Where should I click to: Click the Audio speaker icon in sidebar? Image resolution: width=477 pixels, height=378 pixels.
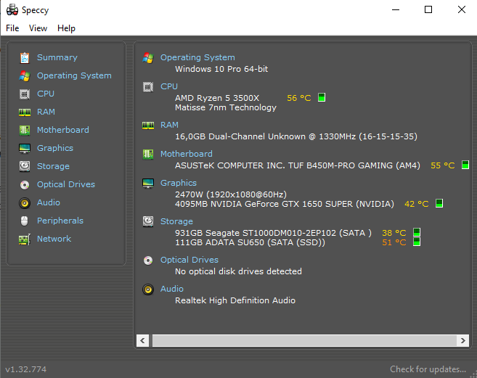point(25,203)
